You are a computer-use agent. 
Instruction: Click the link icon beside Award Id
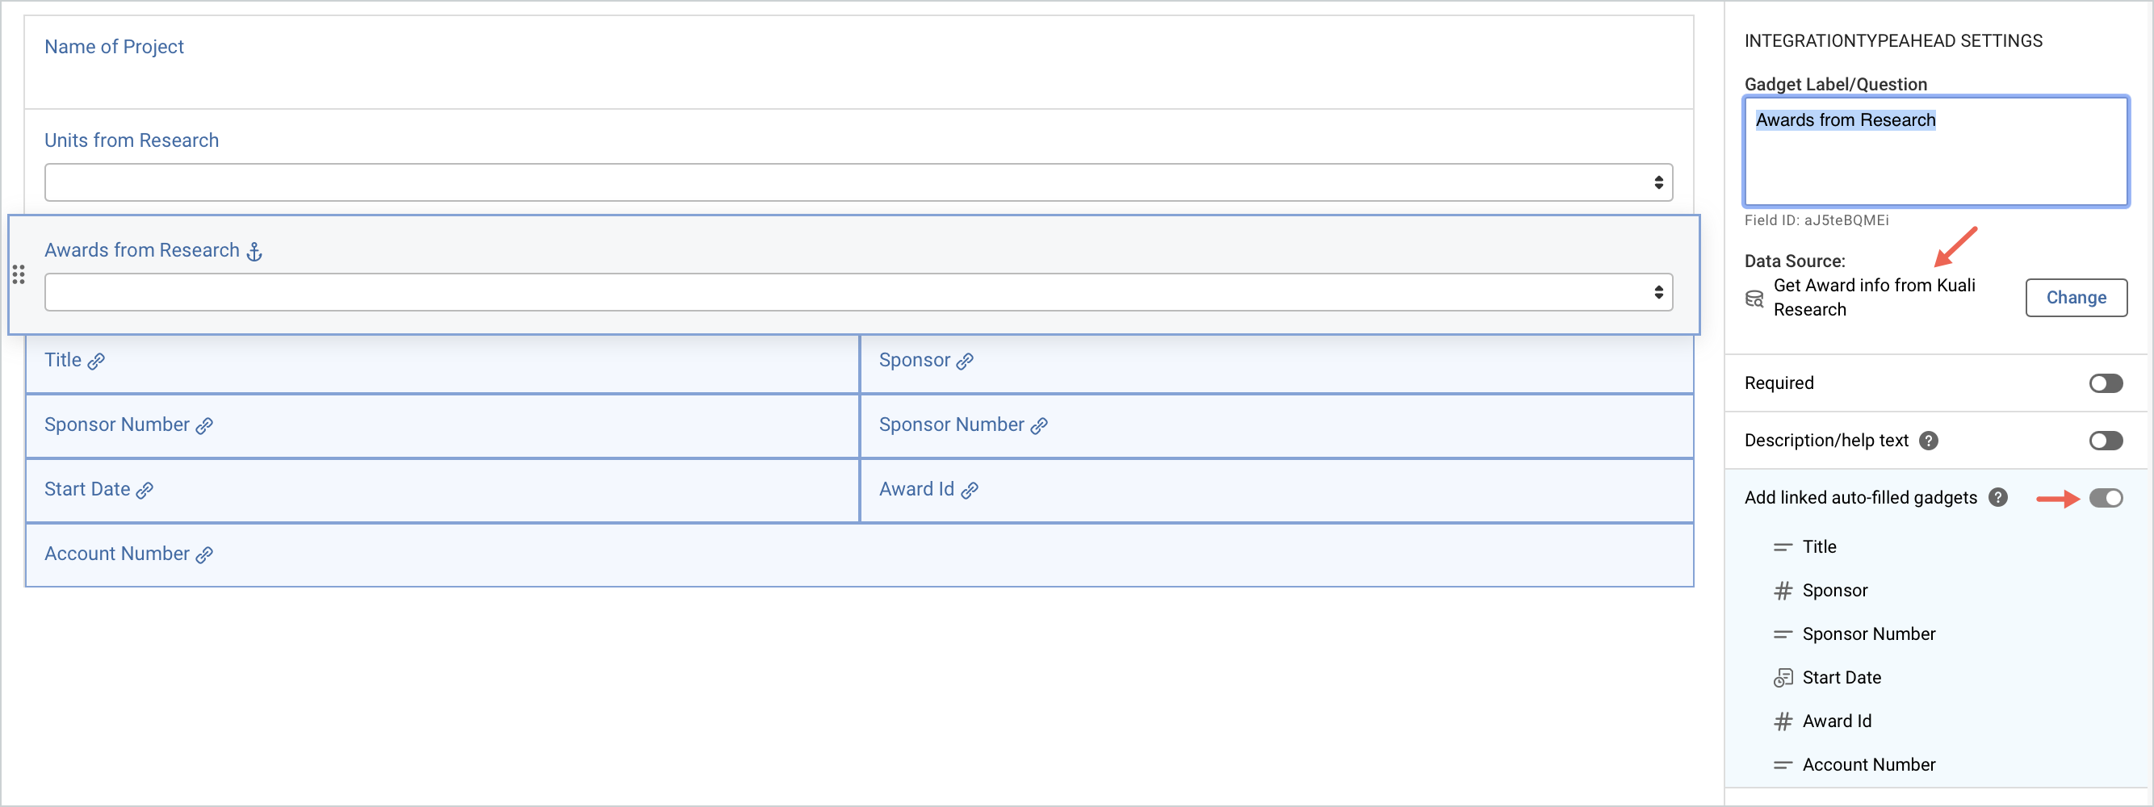point(970,490)
